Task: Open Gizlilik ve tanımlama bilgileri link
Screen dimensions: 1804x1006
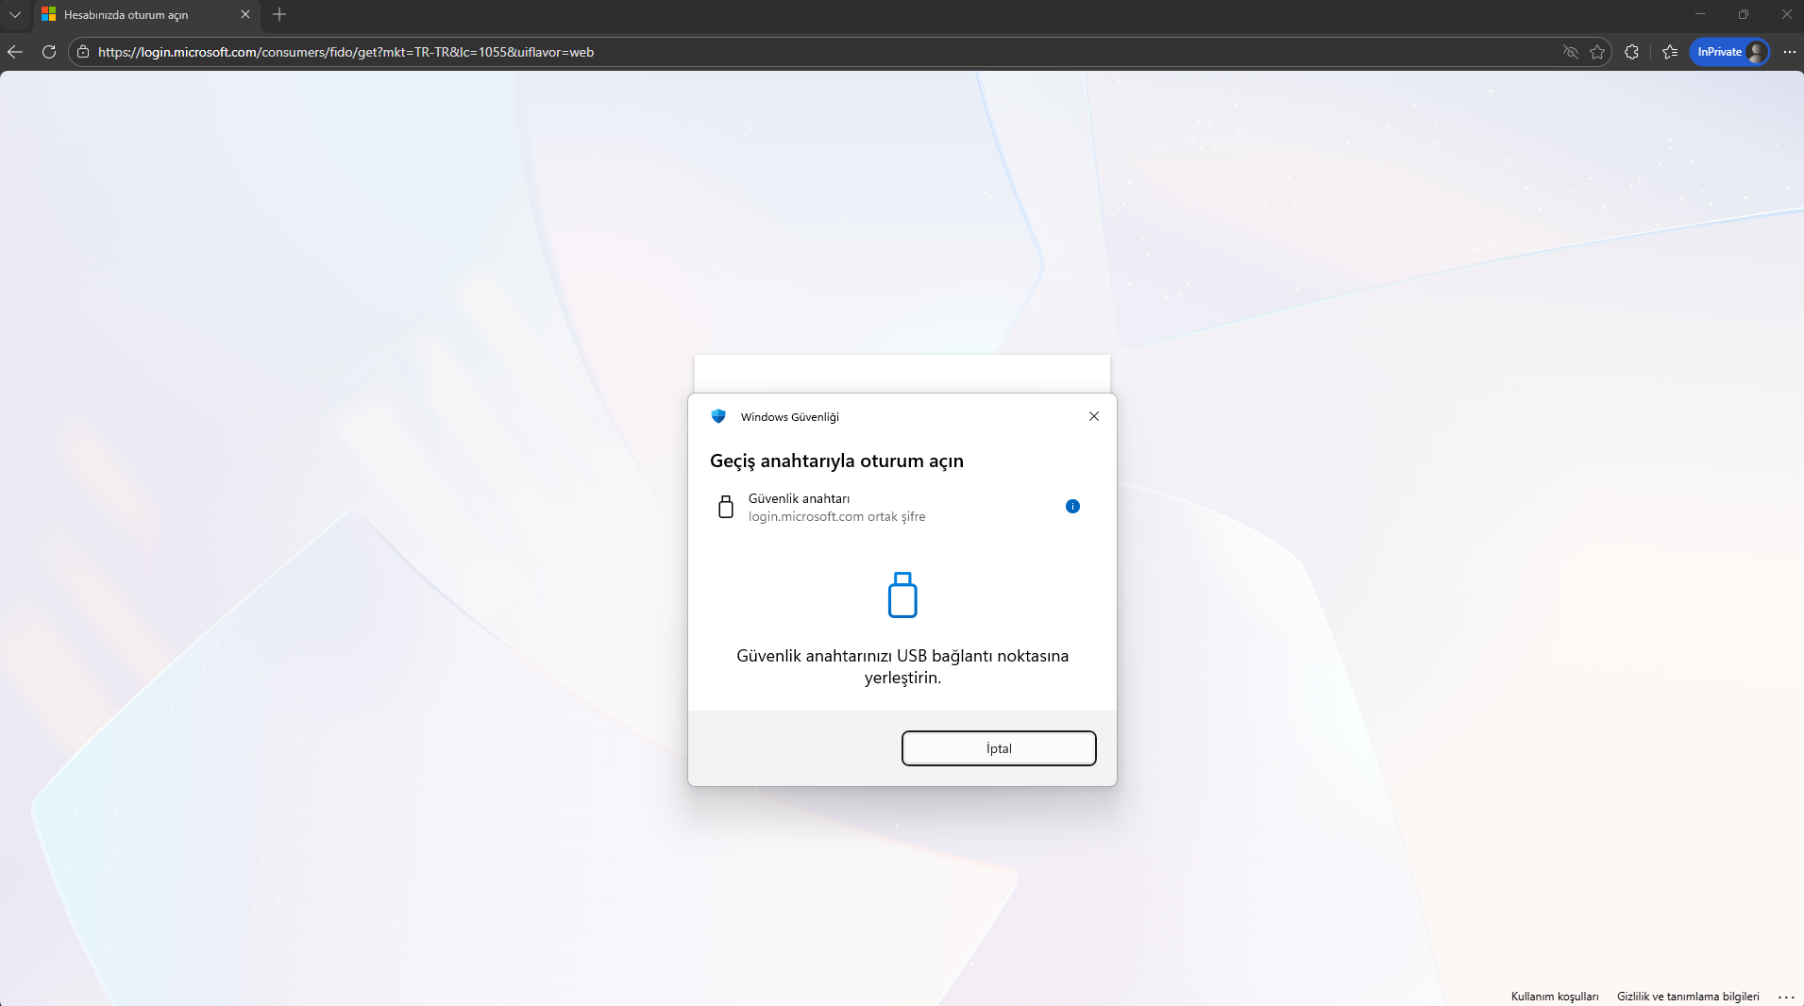Action: click(1688, 997)
